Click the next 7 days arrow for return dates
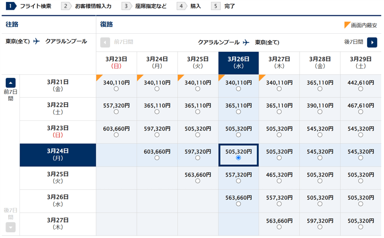 coord(372,42)
